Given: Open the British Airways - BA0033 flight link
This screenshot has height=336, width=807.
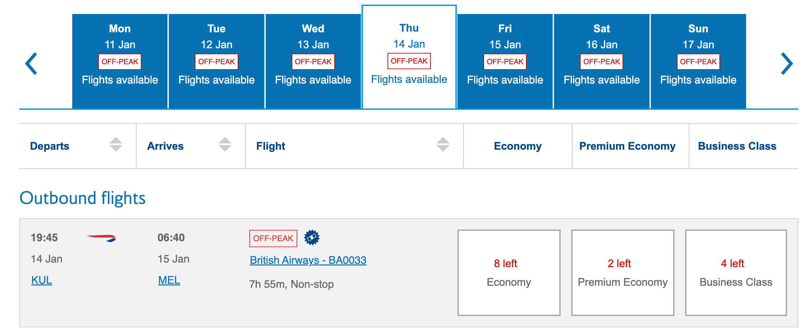Looking at the screenshot, I should (x=308, y=260).
